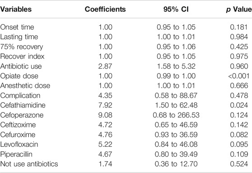Select the Anesthetic dose row label

click(x=25, y=85)
